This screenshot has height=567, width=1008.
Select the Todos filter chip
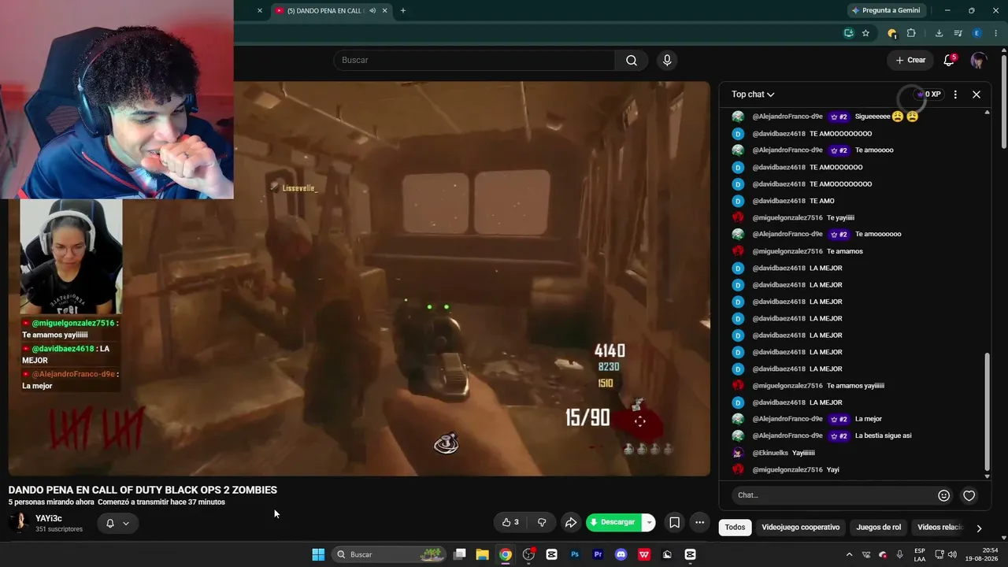click(735, 528)
